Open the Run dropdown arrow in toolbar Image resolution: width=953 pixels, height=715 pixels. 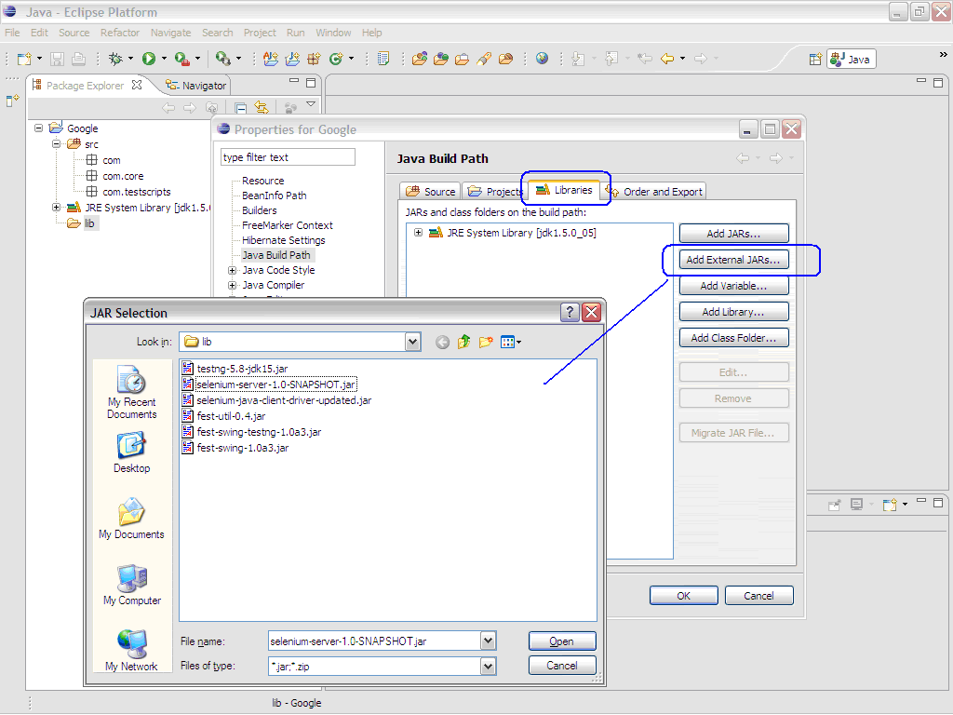pos(164,59)
